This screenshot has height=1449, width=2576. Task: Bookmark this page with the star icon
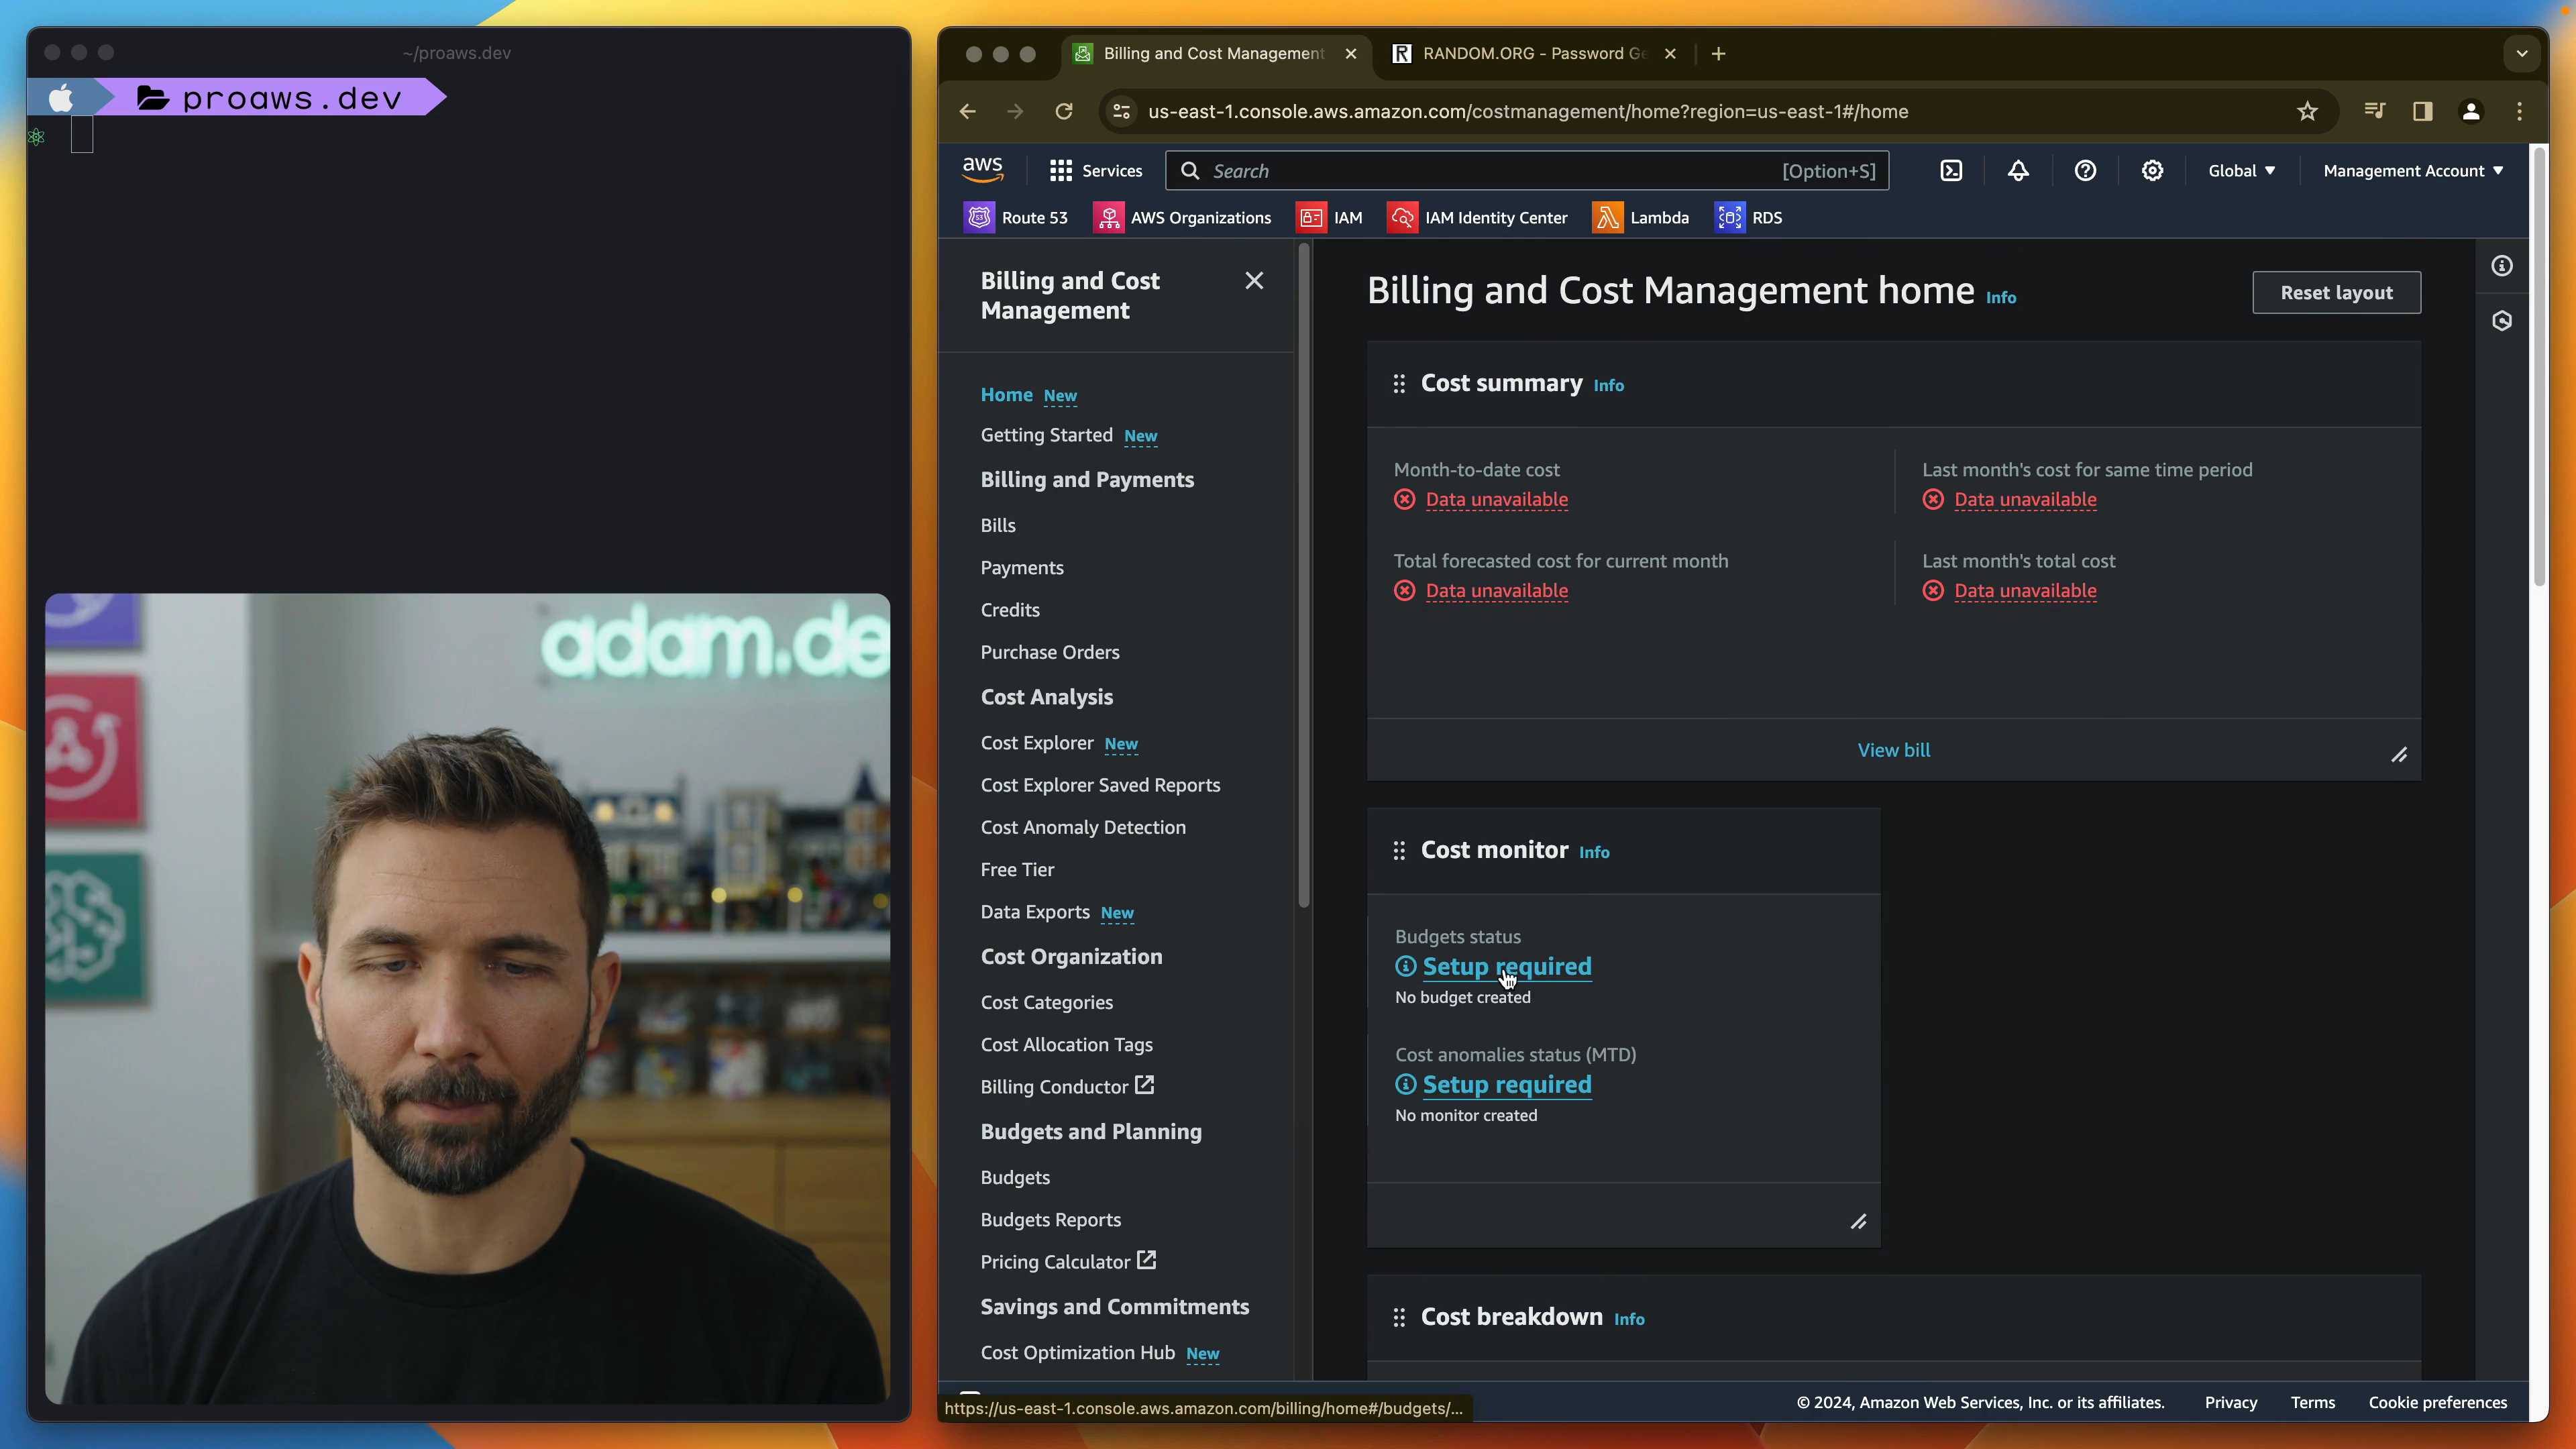click(x=2307, y=112)
